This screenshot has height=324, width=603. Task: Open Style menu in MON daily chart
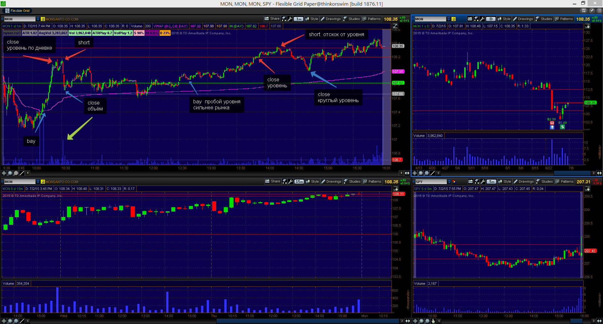click(504, 19)
